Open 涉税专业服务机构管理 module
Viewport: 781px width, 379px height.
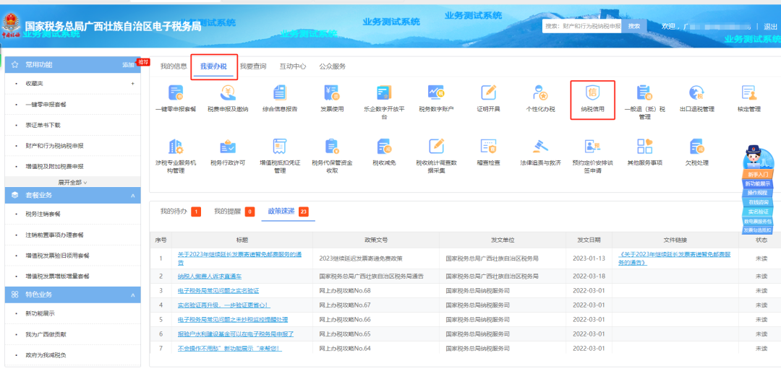(x=175, y=156)
